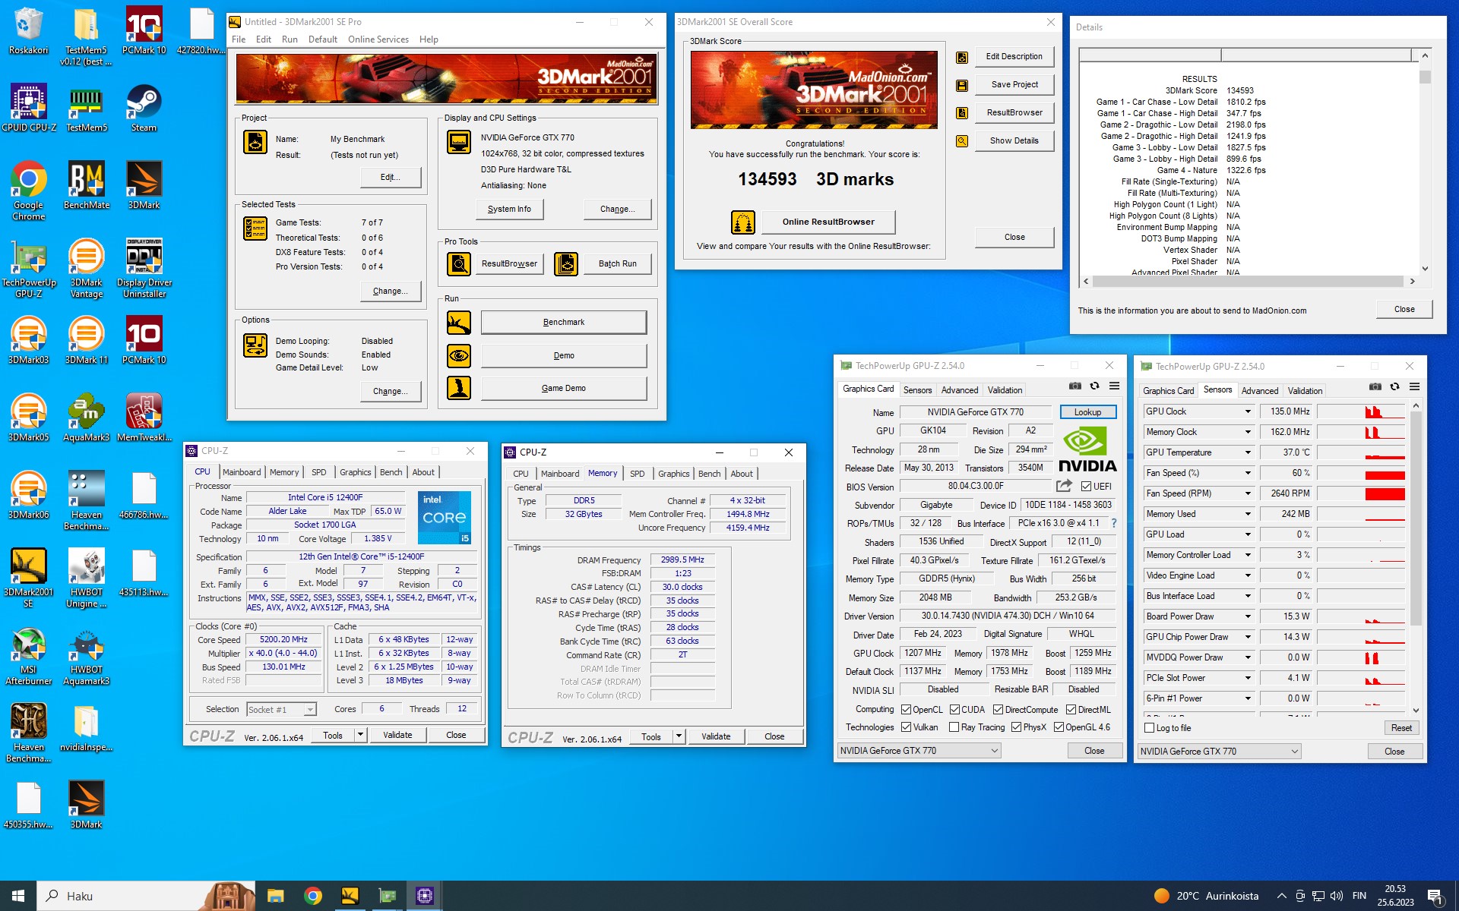Toggle the Ray Tracing checkbox

[x=954, y=727]
